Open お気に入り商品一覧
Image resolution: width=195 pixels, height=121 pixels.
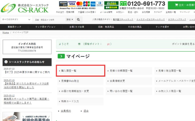(x=175, y=91)
